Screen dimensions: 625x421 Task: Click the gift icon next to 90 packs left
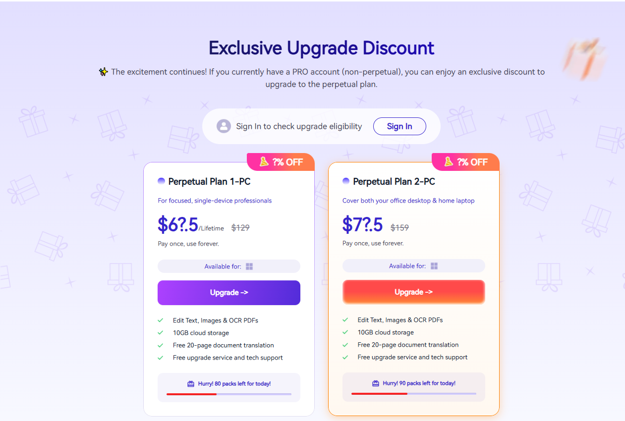point(376,383)
